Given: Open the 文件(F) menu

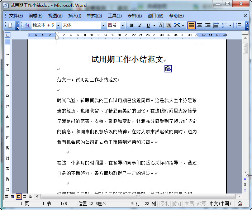Looking at the screenshot, I should [16, 16].
